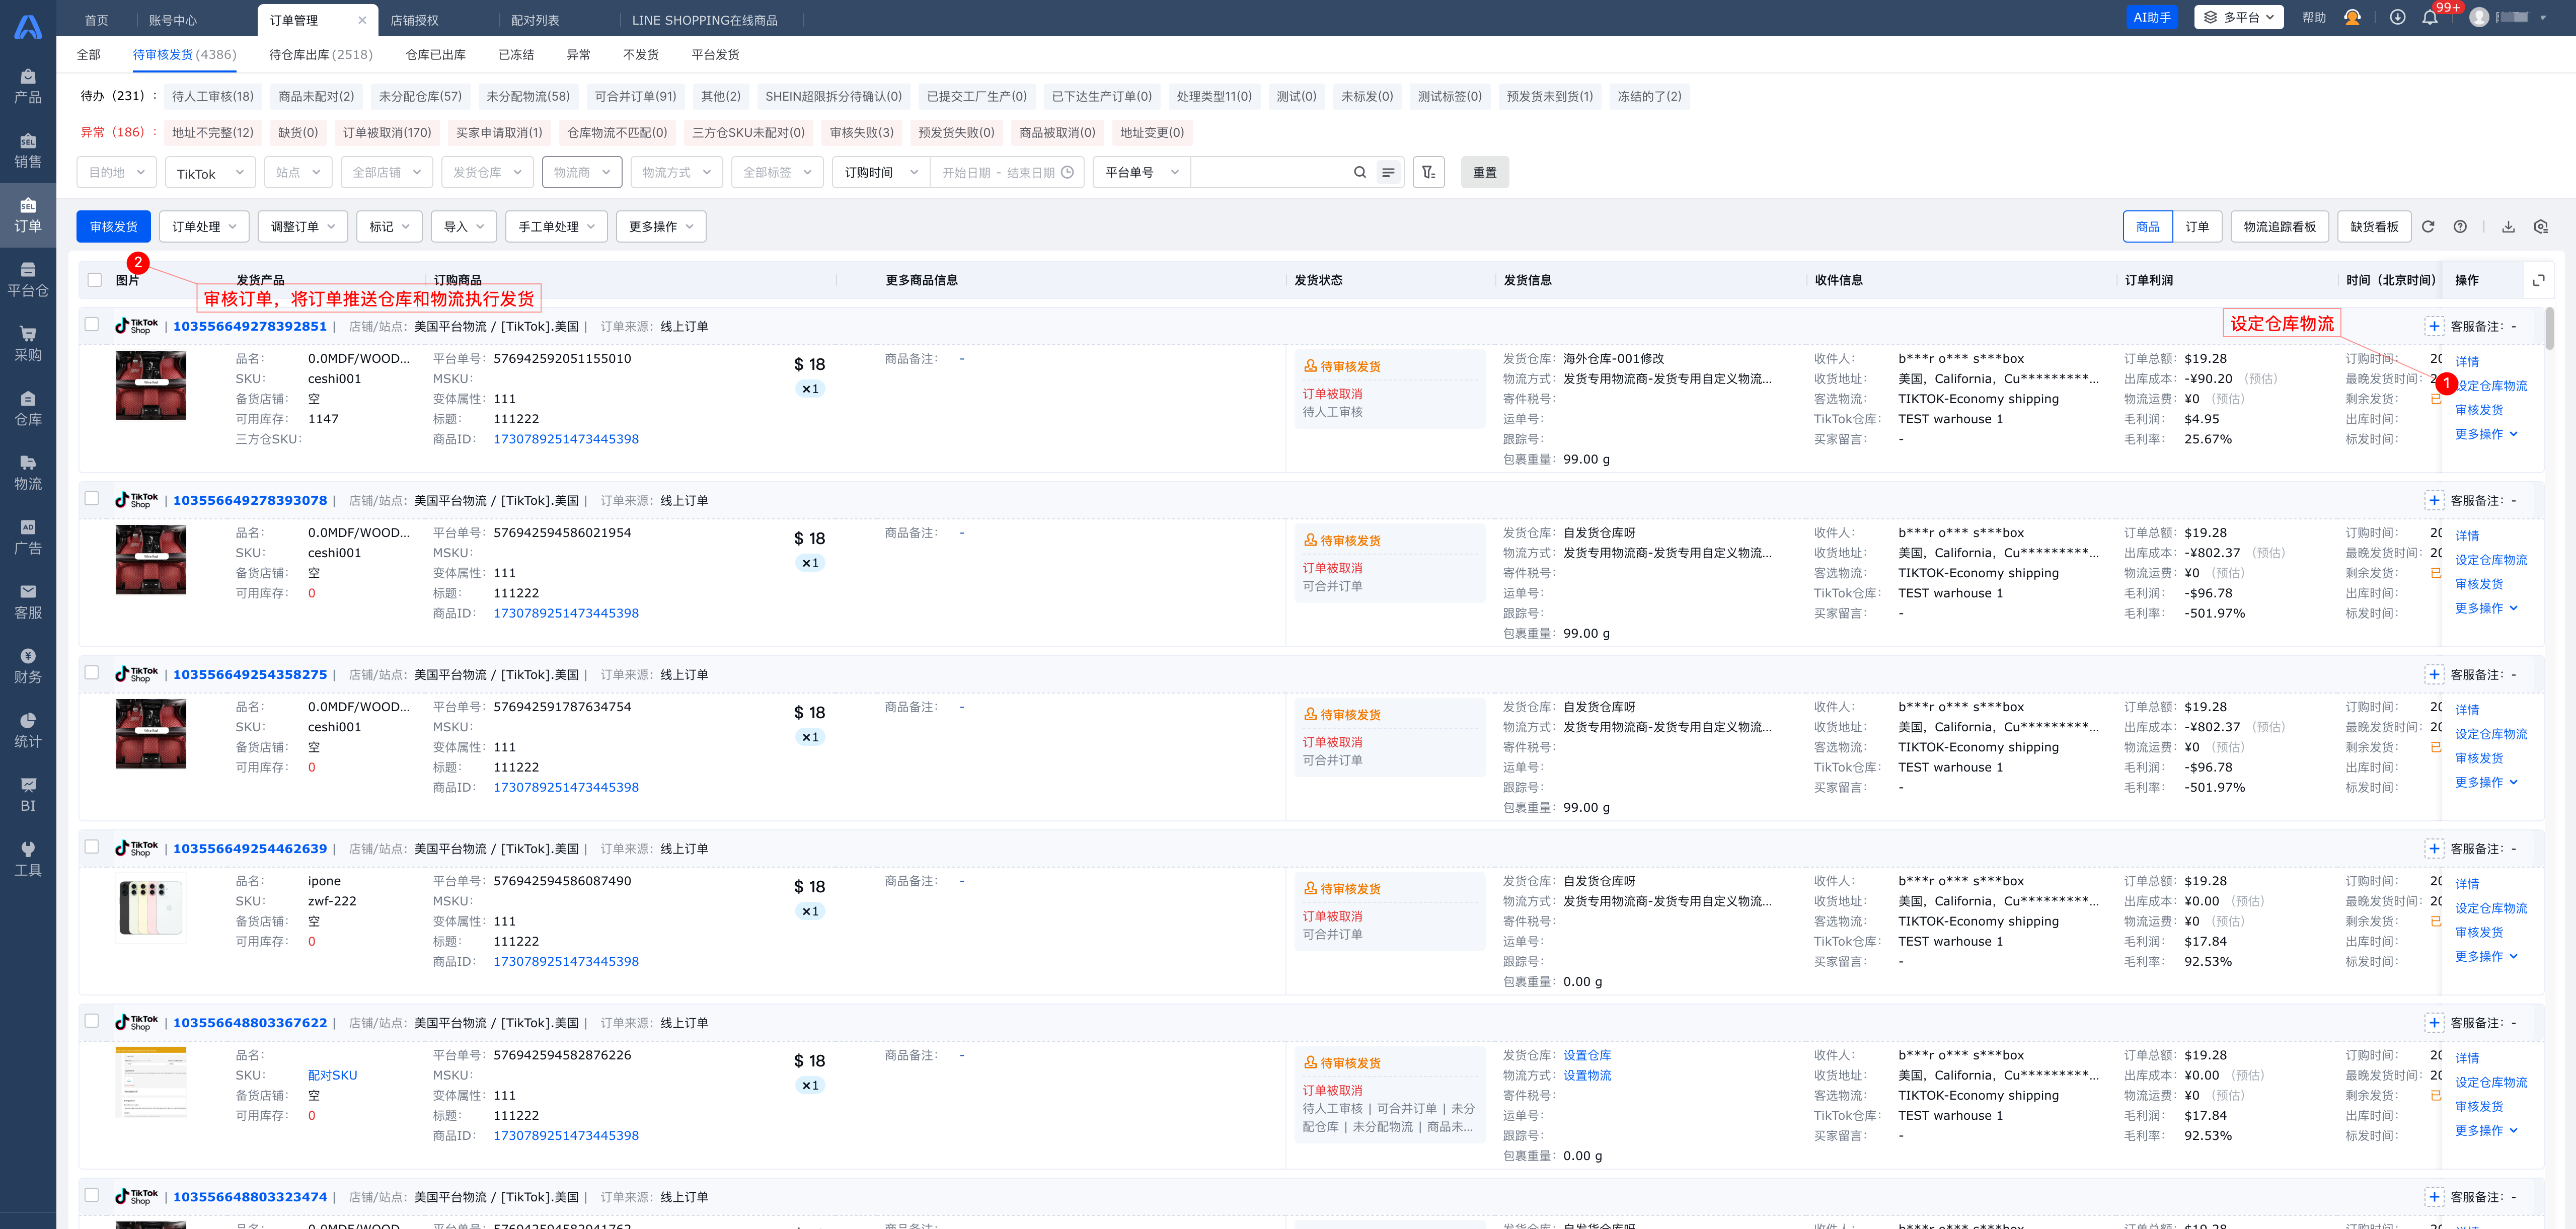Click the 重置 button
The image size is (2576, 1229).
(1485, 172)
